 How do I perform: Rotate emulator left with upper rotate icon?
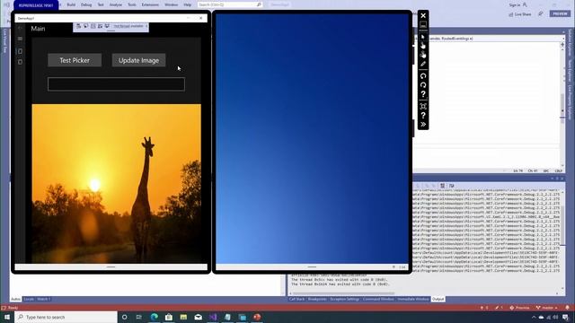click(x=423, y=75)
